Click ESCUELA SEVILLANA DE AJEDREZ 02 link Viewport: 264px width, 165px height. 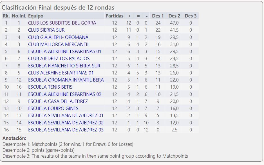[66, 123]
